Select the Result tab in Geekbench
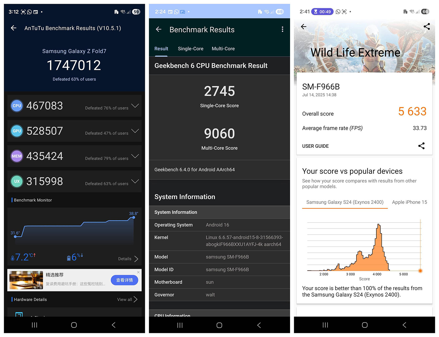 [x=161, y=49]
